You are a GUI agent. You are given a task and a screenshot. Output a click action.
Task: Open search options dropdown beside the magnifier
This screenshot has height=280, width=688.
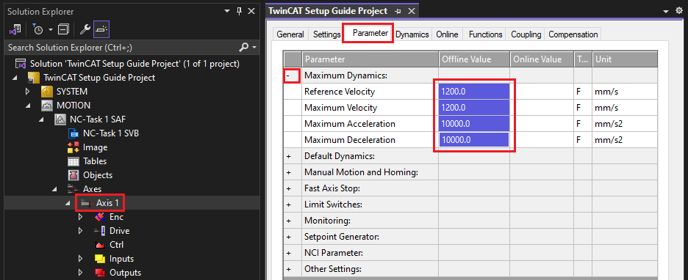[254, 47]
